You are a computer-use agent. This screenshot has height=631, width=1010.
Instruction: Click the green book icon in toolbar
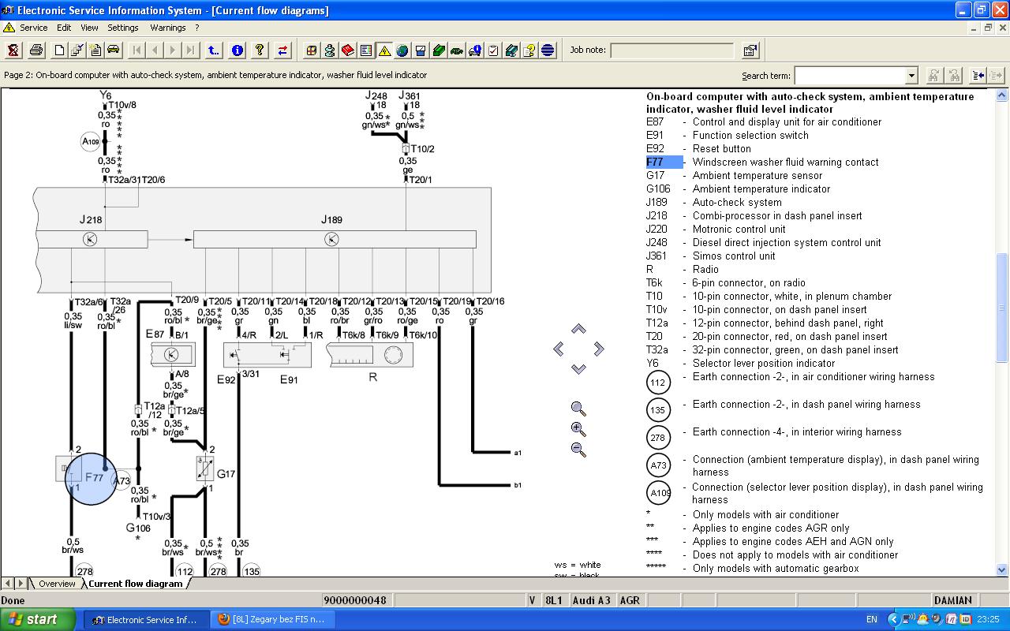pos(439,50)
